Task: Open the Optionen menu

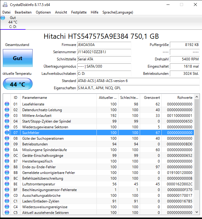Action: click(43, 12)
